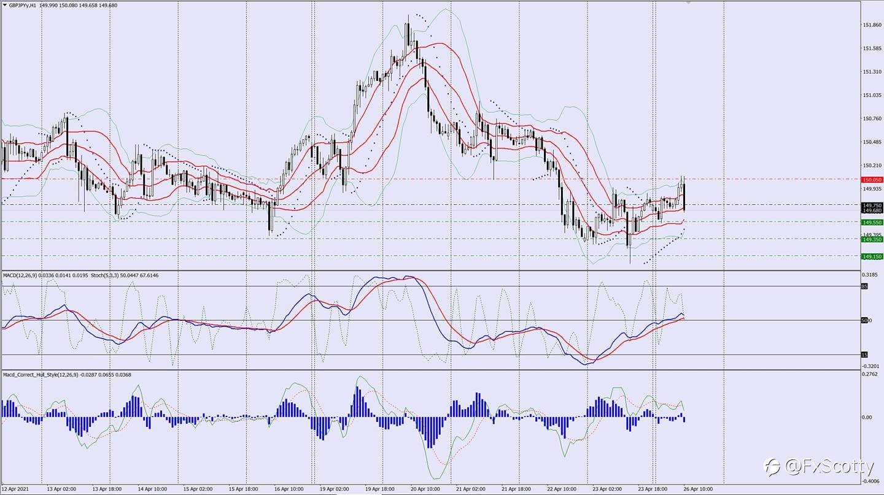Click the 16 Apr 10:00 time label
884x495 pixels.
289,489
